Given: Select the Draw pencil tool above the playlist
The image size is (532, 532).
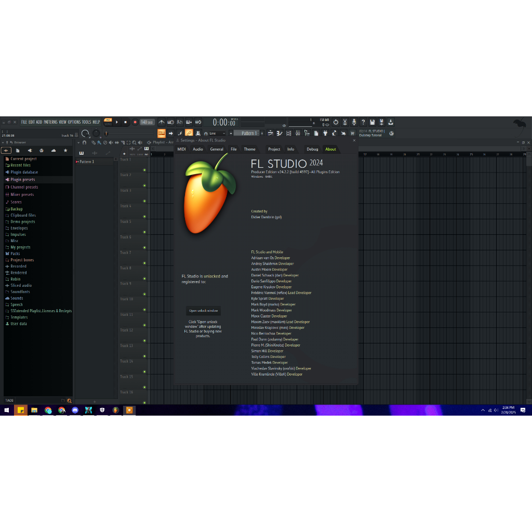Looking at the screenshot, I should point(93,142).
